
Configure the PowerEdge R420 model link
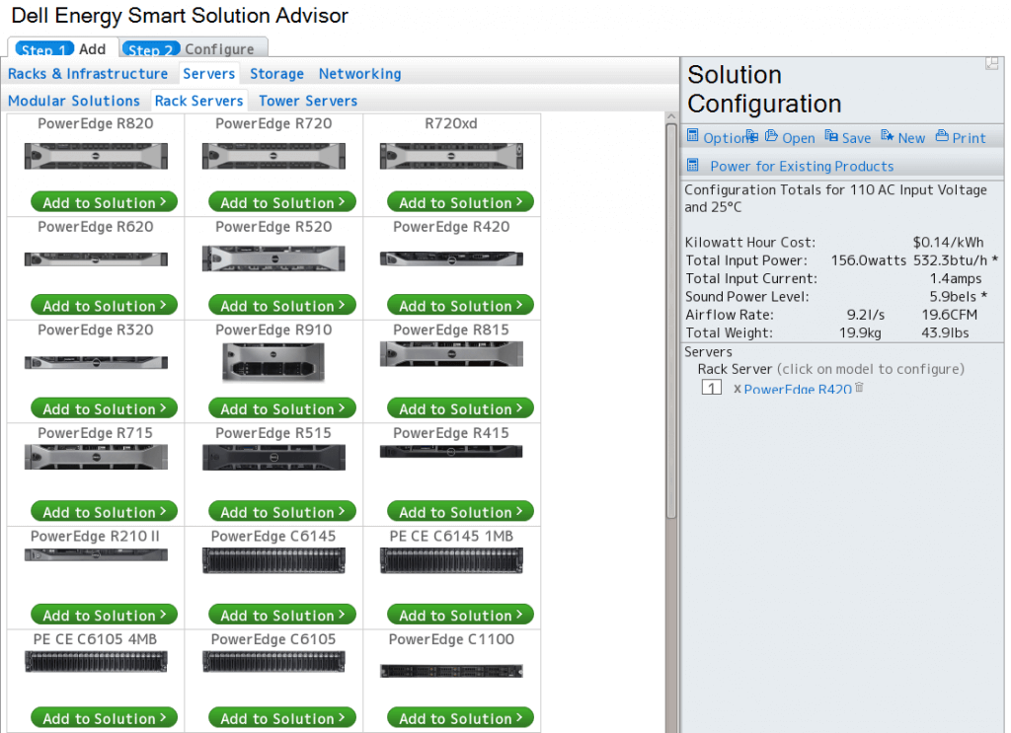(x=798, y=389)
